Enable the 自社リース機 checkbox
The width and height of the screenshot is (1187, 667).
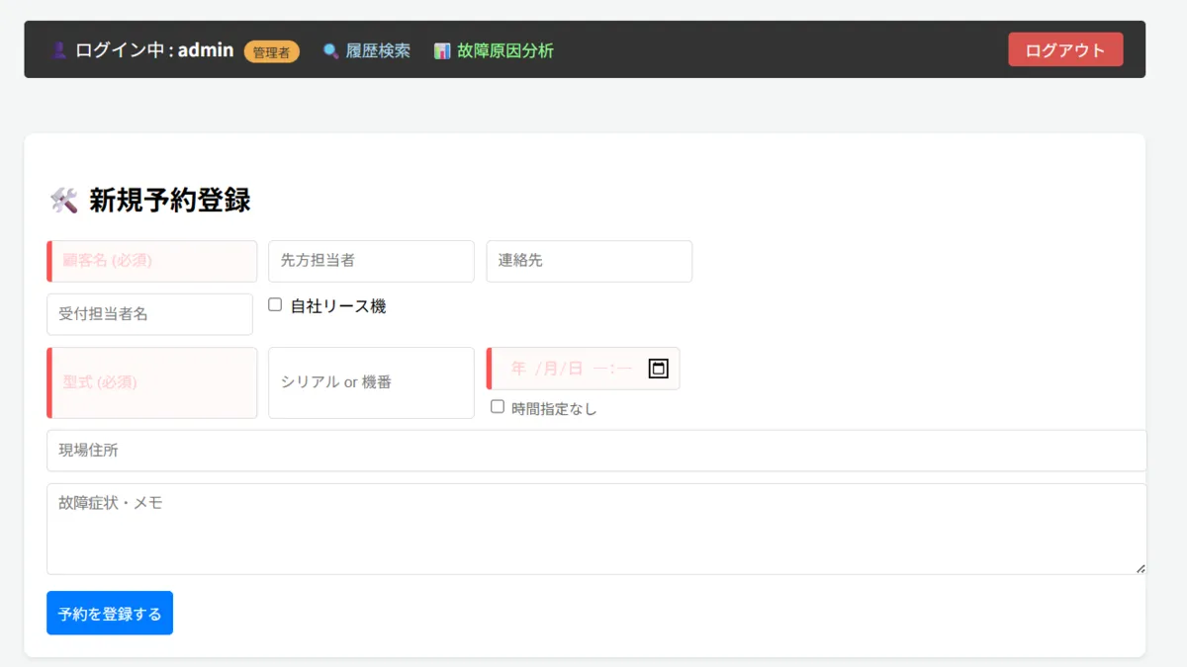(x=276, y=305)
